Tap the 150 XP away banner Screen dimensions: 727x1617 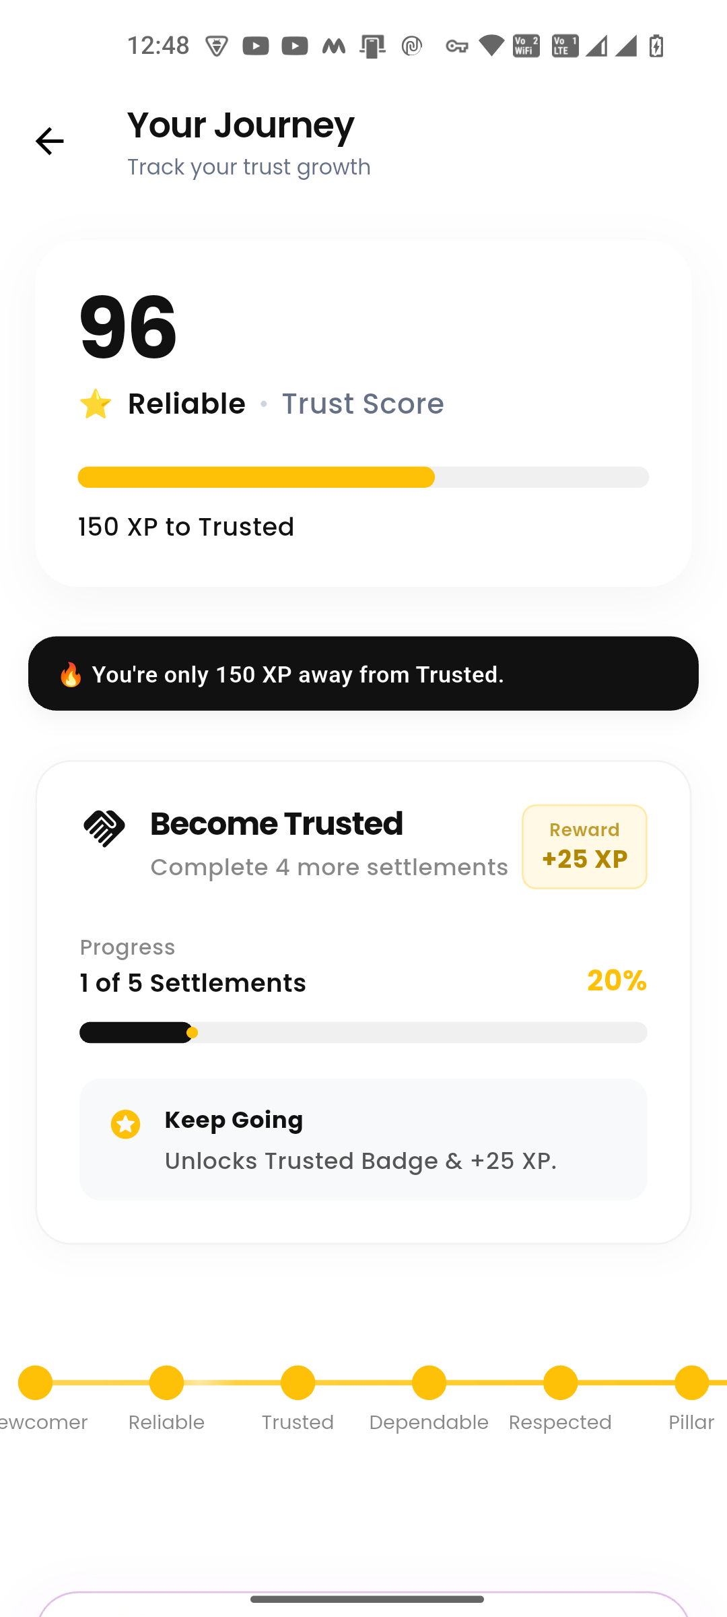[x=363, y=674]
